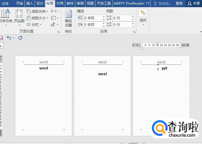Increase the spacing before value with up arrow

(133, 16)
